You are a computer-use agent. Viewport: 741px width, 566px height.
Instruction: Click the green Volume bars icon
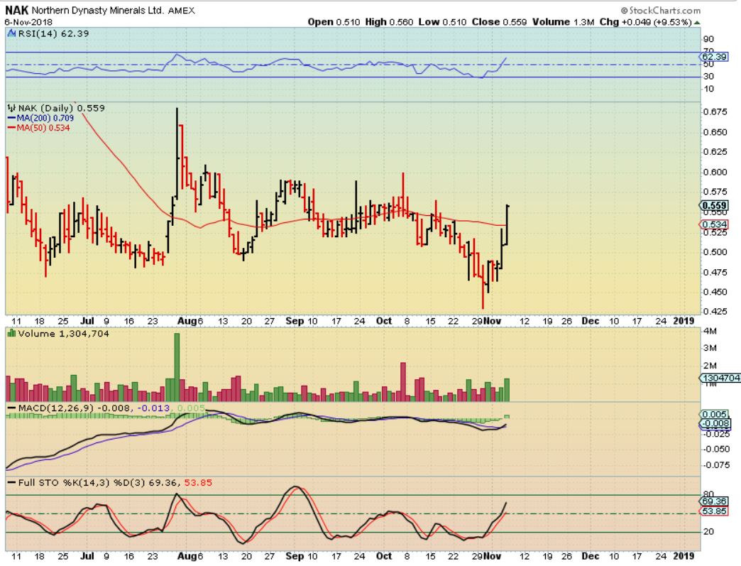12,333
